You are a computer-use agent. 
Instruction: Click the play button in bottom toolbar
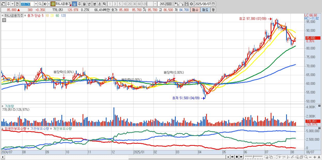click(x=228, y=157)
